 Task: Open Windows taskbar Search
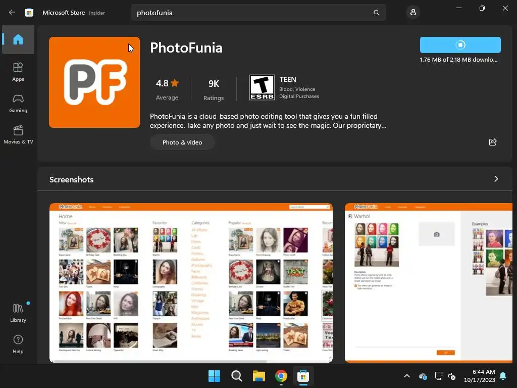click(x=236, y=376)
